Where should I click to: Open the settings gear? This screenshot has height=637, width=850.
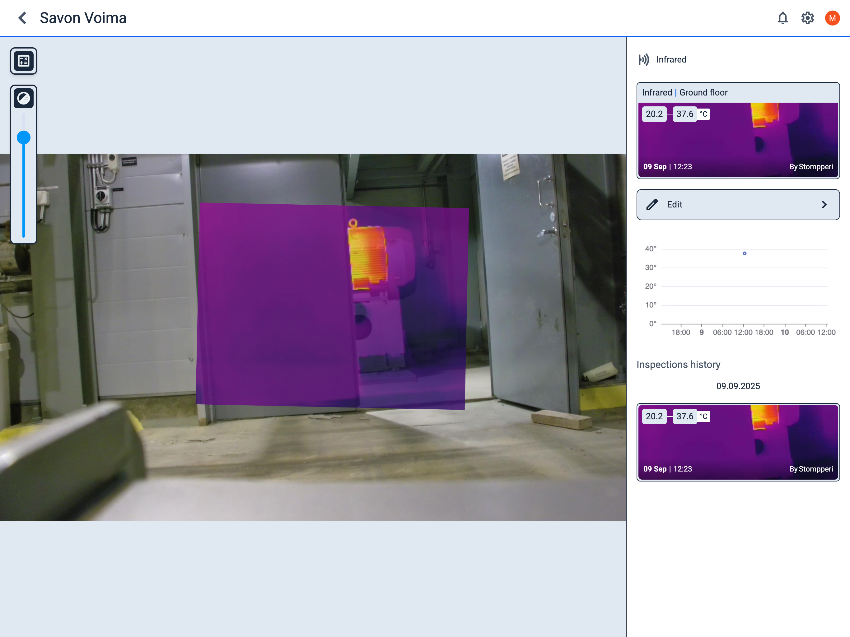(807, 18)
